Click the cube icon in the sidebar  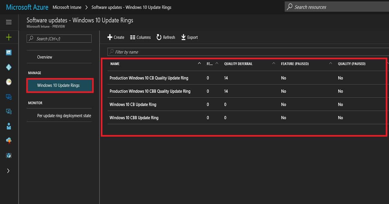(9, 156)
